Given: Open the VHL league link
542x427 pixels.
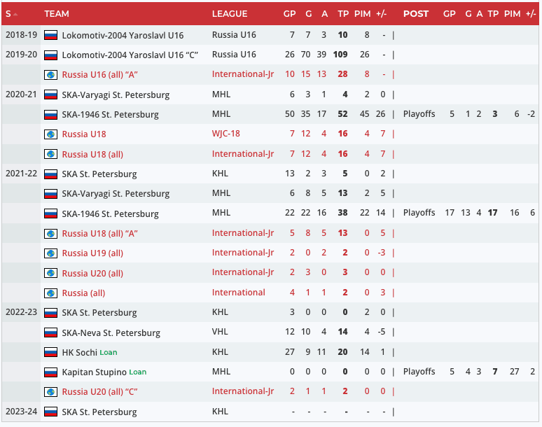Looking at the screenshot, I should (220, 333).
